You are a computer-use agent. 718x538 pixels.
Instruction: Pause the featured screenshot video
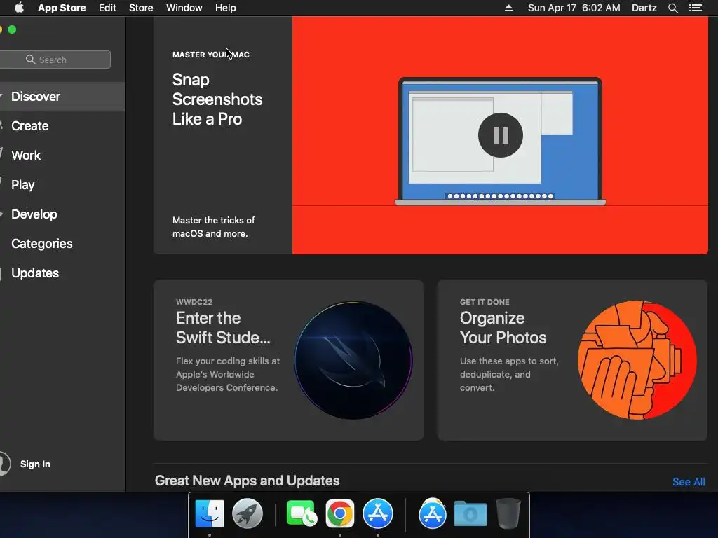tap(501, 135)
